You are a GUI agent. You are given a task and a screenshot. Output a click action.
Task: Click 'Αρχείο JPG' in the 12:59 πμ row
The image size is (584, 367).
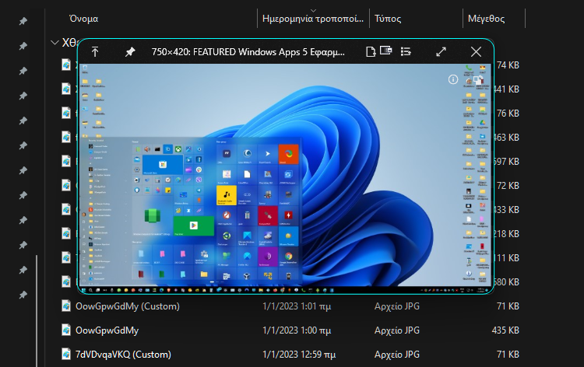coord(396,355)
